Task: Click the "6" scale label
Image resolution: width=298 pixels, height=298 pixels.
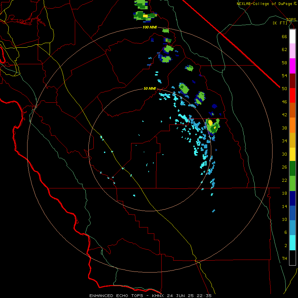Action: coord(285,232)
